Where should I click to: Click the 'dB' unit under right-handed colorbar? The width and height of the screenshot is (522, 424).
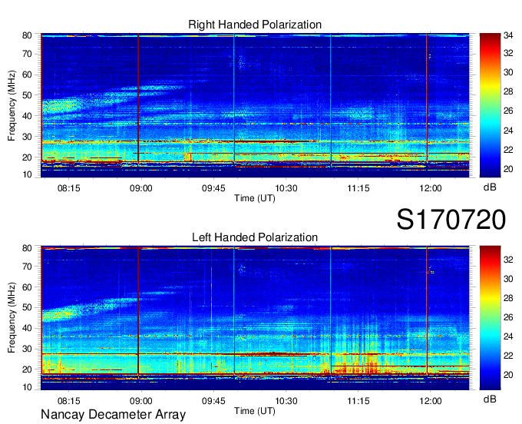click(490, 187)
